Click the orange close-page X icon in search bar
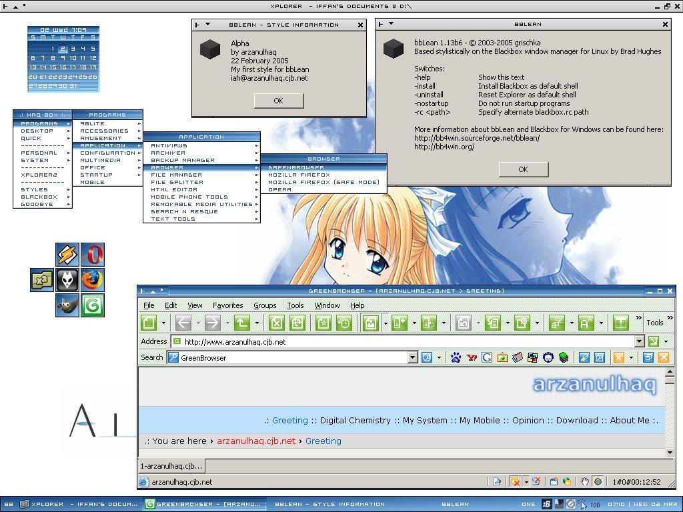 pyautogui.click(x=618, y=357)
